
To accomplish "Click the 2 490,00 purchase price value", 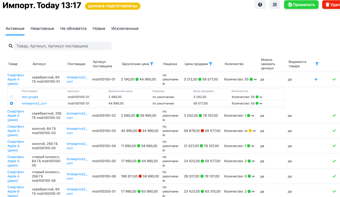I will click(115, 97).
